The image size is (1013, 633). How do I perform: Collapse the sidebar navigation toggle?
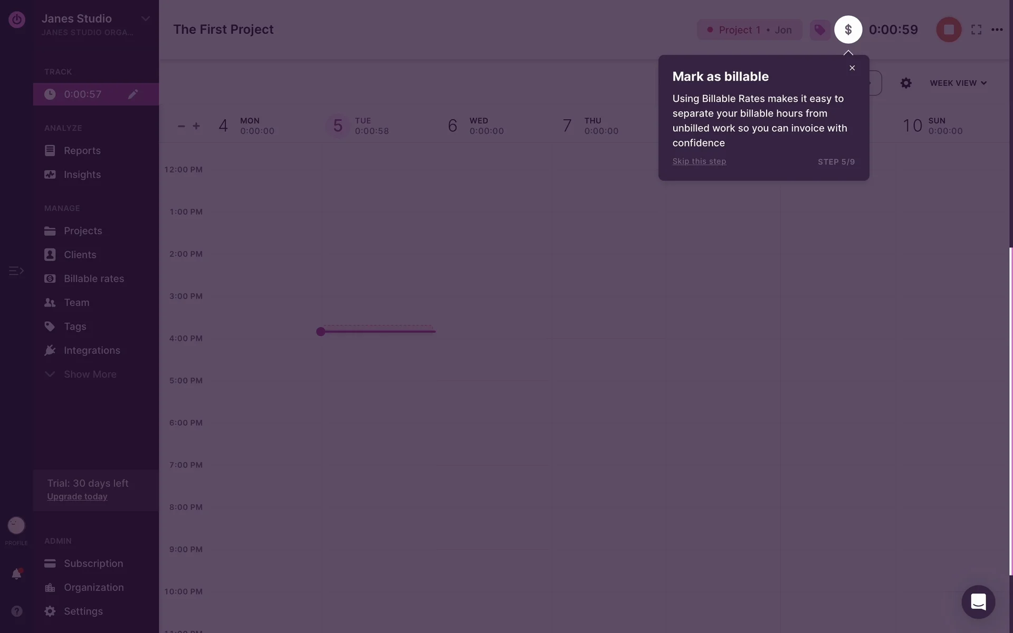point(16,271)
